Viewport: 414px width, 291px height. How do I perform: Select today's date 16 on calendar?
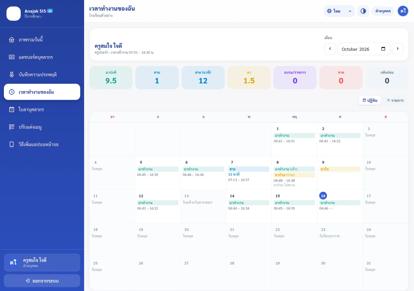pyautogui.click(x=323, y=196)
